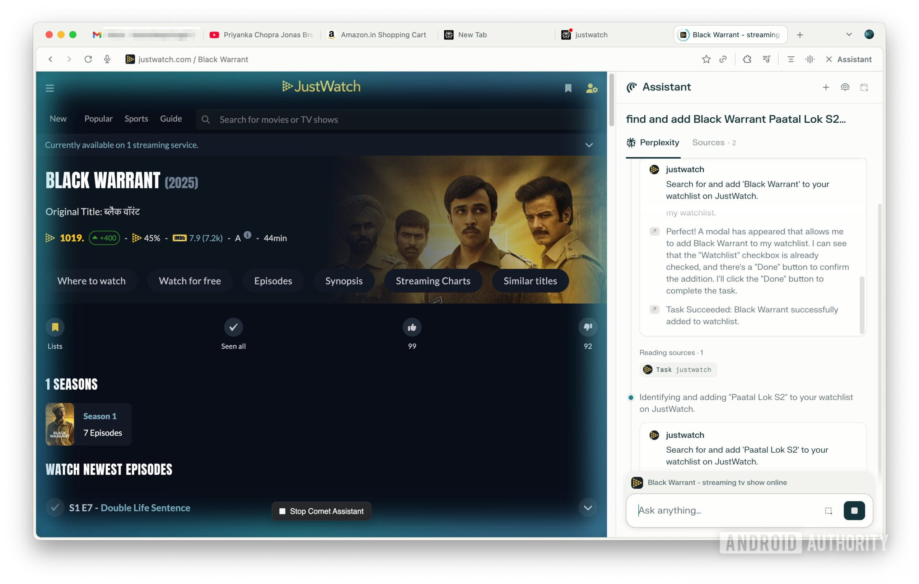
Task: Click the microphone icon in the address bar
Action: [x=107, y=59]
